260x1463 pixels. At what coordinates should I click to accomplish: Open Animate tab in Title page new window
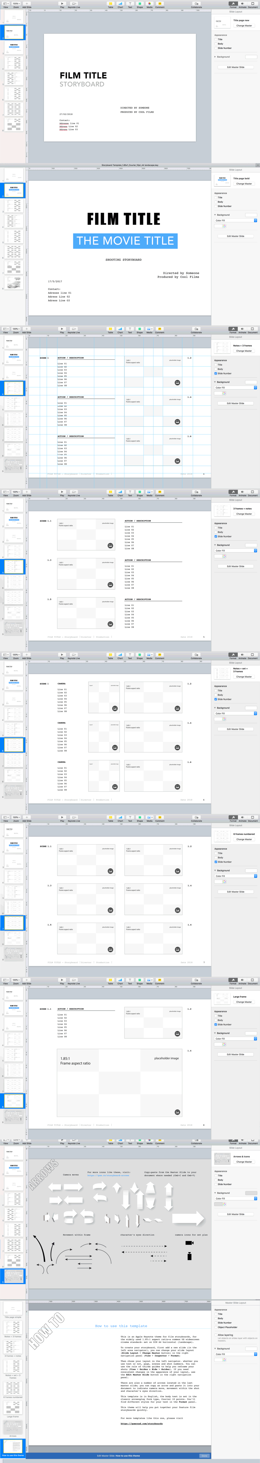click(242, 3)
